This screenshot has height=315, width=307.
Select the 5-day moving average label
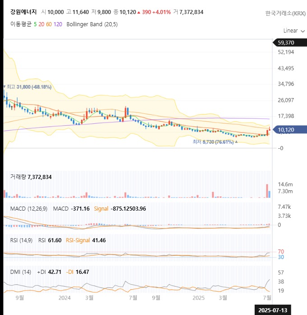[35, 24]
